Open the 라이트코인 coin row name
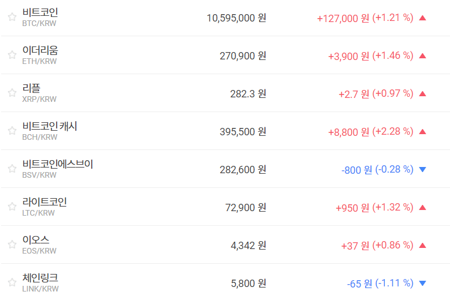 (45, 202)
